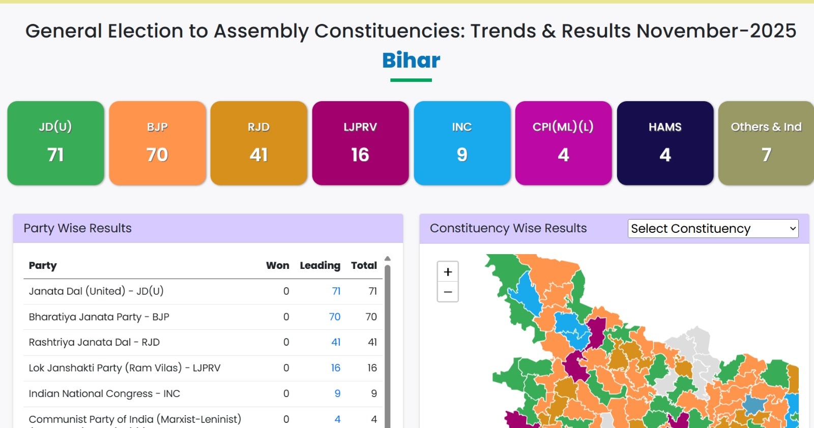Click scroll-up arrow of party results table
814x428 pixels.
(388, 259)
